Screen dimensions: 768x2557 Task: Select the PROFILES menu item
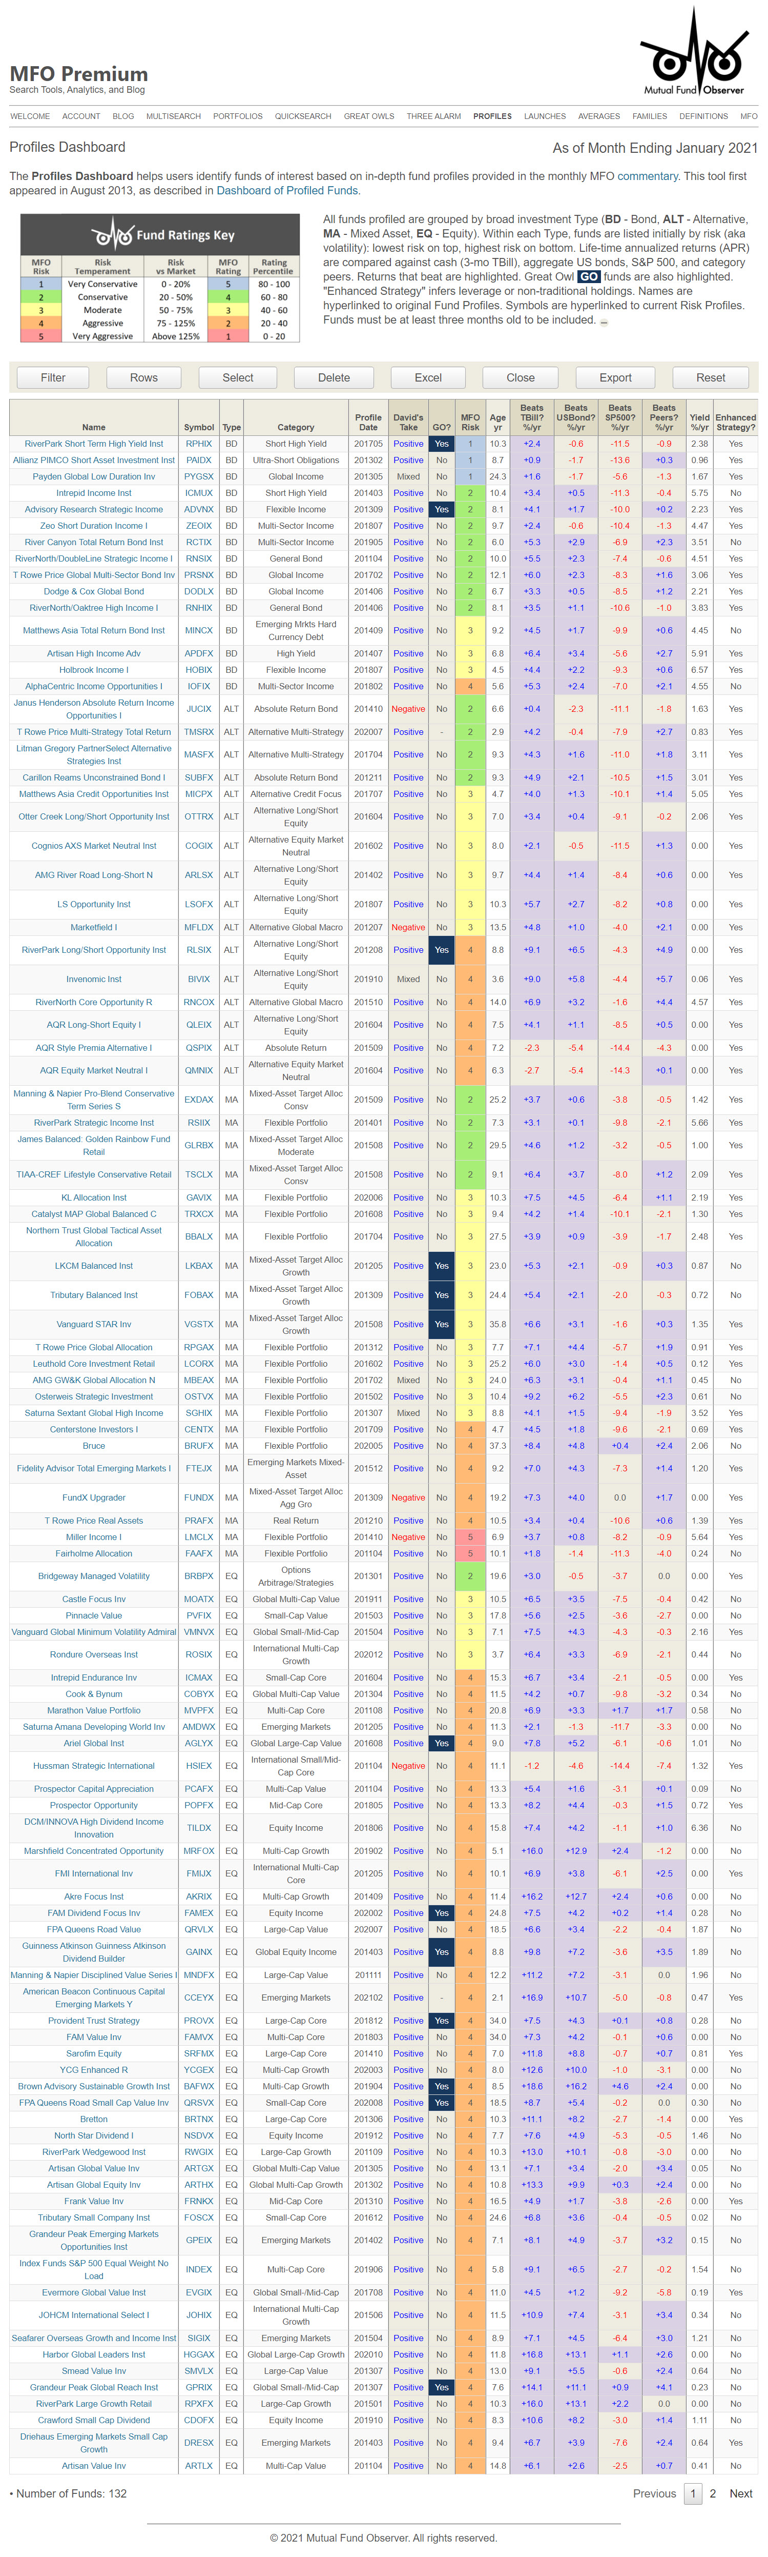tap(492, 116)
